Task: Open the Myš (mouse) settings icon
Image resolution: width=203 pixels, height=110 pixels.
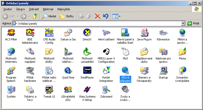Action: (125, 52)
